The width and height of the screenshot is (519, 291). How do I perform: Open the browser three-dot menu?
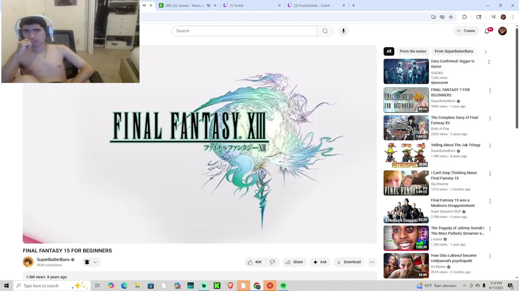click(513, 17)
